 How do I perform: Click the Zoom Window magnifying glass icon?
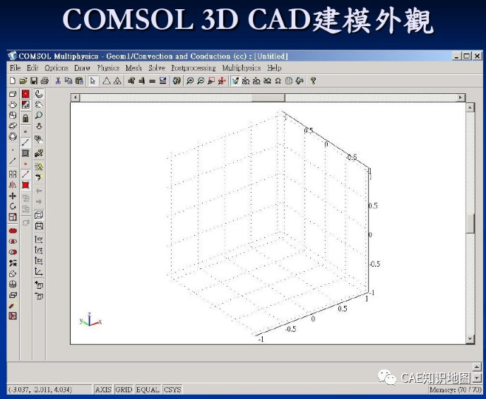(x=39, y=115)
